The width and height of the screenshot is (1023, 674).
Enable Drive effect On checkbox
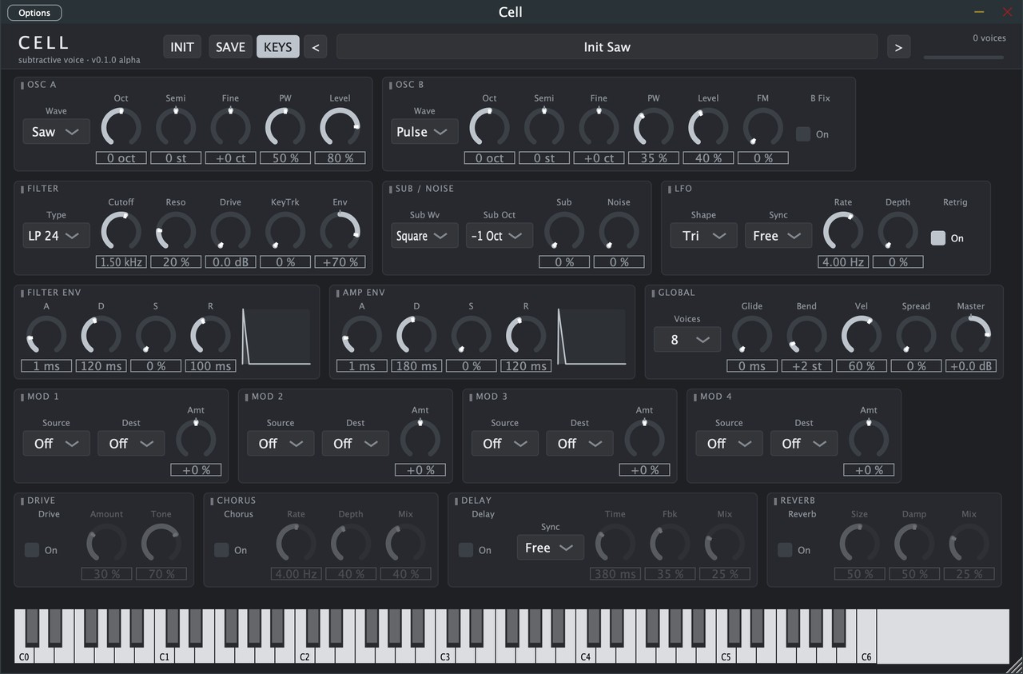pos(32,550)
